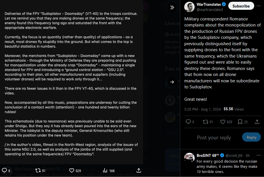The width and height of the screenshot is (264, 177).
Task: Open the share menu in the tweet panel
Action: coord(257,122)
